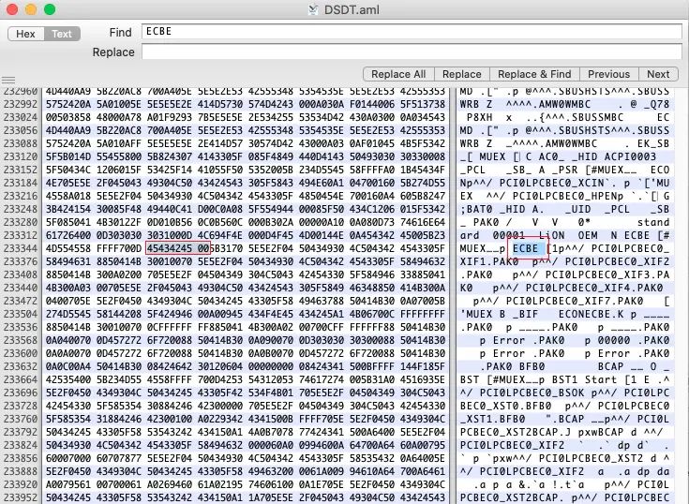Click offset 233344 in the address column
Image resolution: width=689 pixels, height=504 pixels.
click(21, 248)
